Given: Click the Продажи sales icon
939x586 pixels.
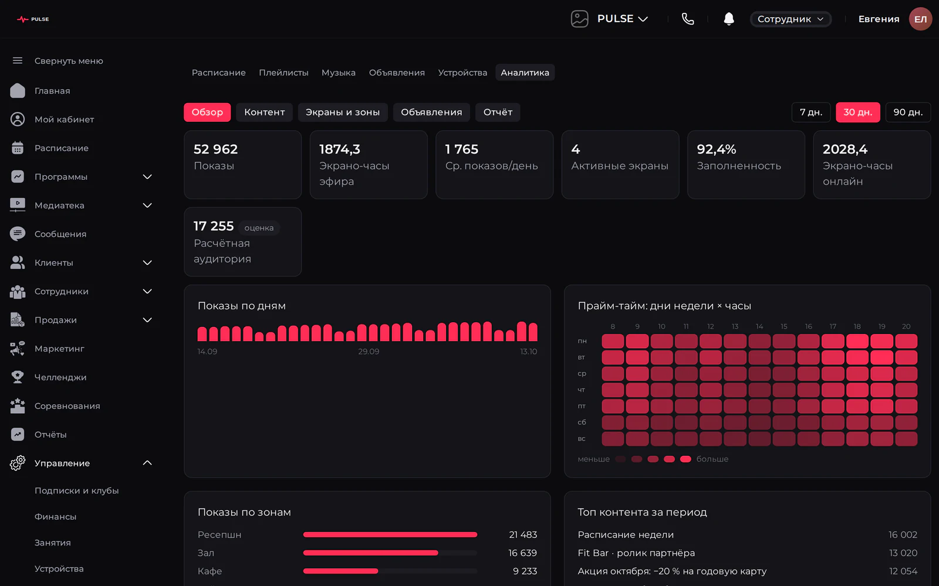Looking at the screenshot, I should point(18,320).
